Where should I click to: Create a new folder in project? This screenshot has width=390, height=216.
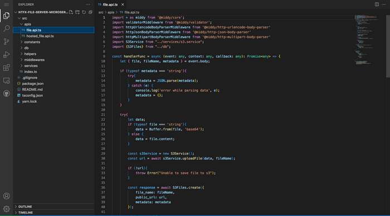pos(77,12)
